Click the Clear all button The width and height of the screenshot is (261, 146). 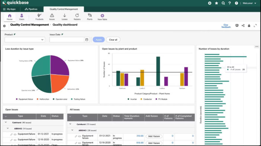coord(113,40)
